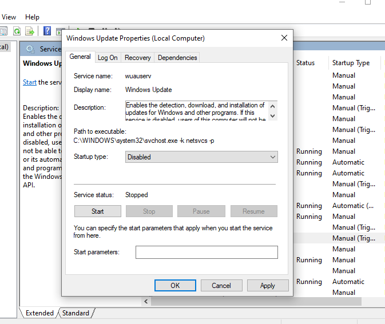Click the Cancel button

221,286
